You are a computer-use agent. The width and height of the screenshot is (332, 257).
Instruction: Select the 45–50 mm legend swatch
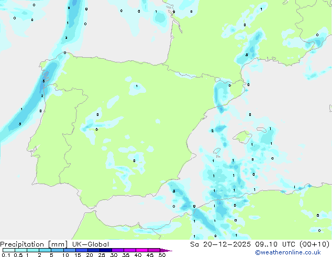click(x=154, y=250)
